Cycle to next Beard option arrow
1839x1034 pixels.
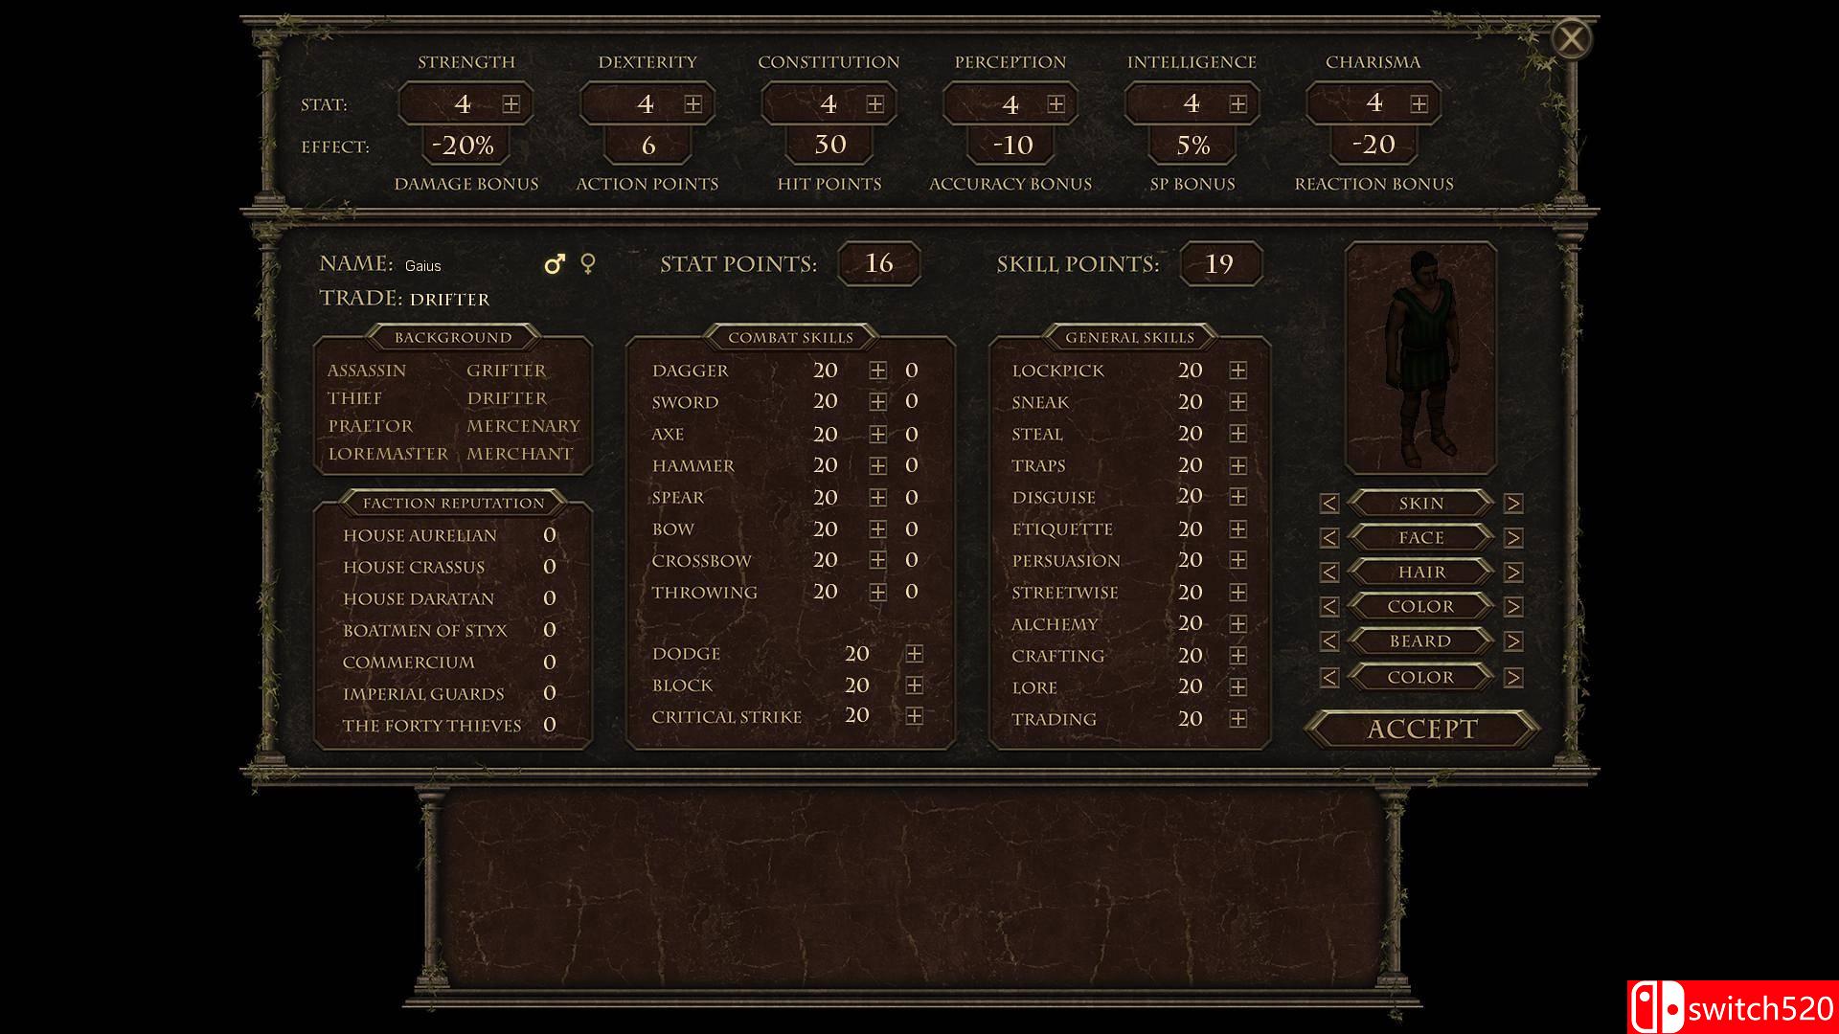tap(1512, 641)
